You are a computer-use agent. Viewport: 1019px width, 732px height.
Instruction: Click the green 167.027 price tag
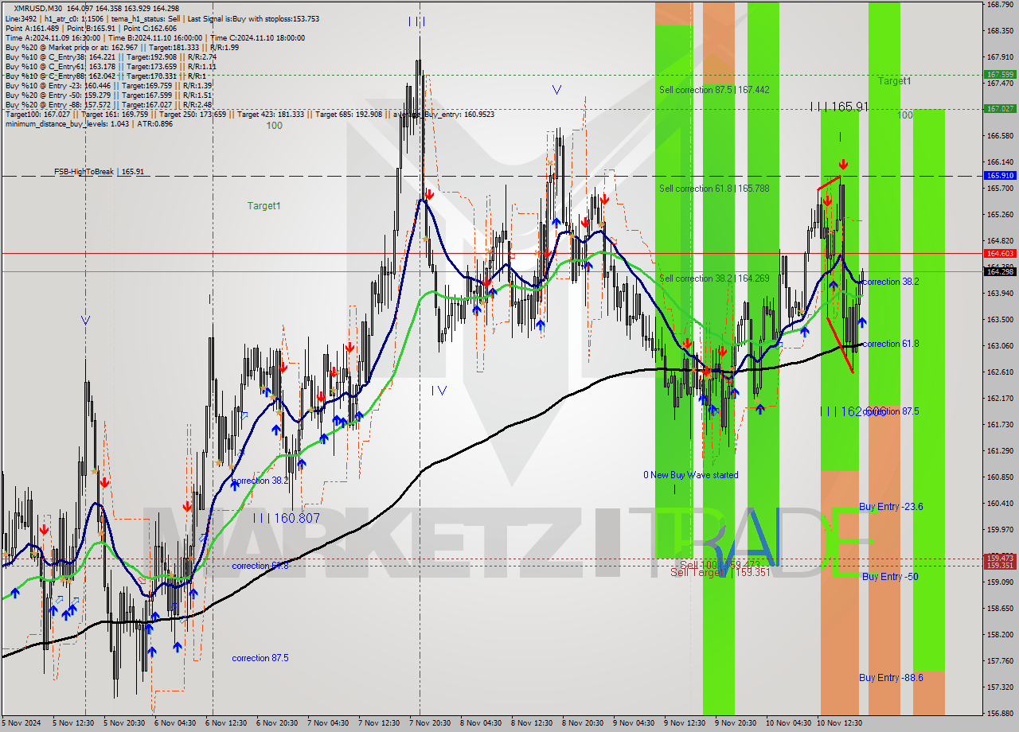point(1000,108)
